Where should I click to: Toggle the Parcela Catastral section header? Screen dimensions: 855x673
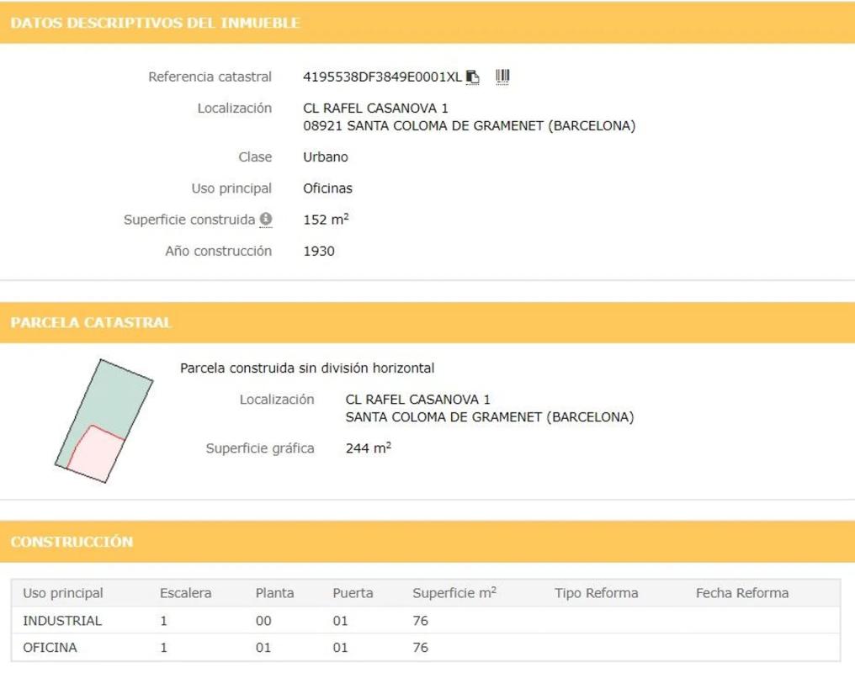pos(91,322)
